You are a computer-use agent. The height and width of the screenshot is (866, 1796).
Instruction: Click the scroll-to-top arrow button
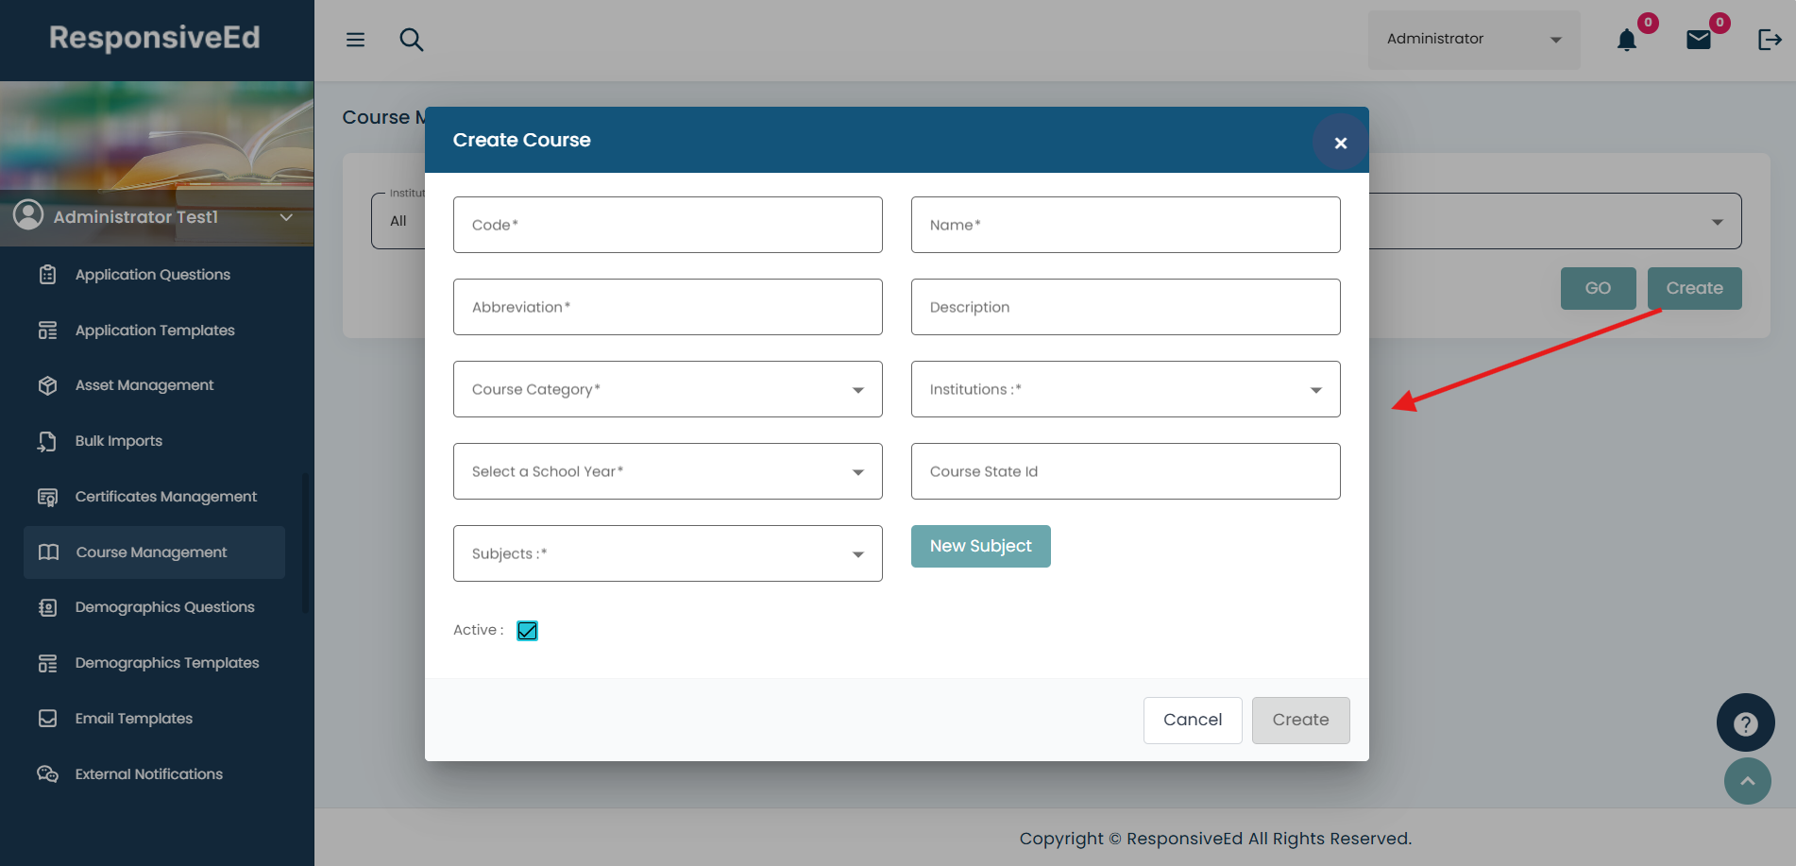[x=1747, y=781]
